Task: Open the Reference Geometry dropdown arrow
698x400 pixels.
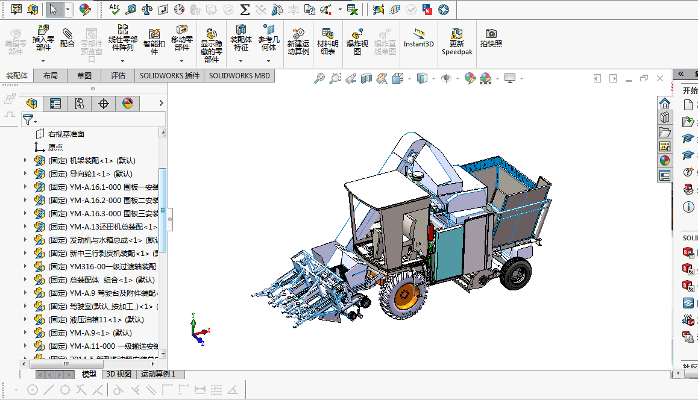Action: pyautogui.click(x=268, y=61)
